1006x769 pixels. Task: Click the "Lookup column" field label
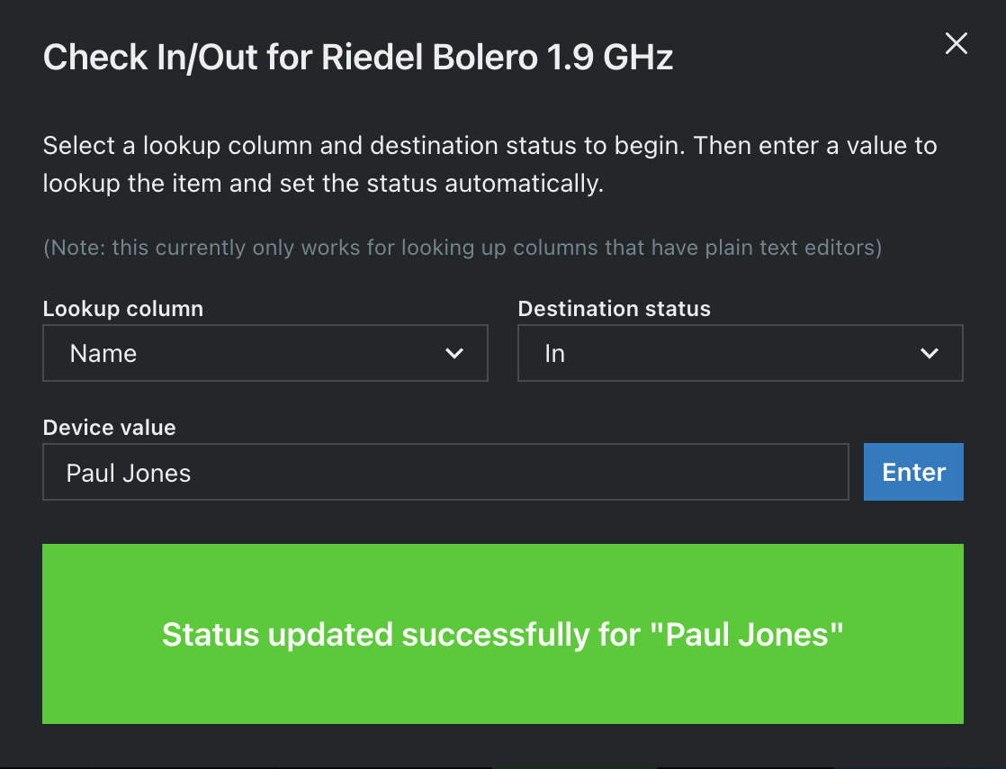(123, 309)
